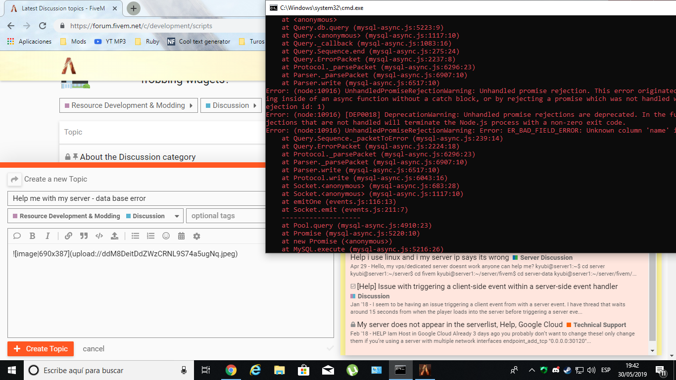
Task: Reload the current Chrome page
Action: click(x=43, y=26)
